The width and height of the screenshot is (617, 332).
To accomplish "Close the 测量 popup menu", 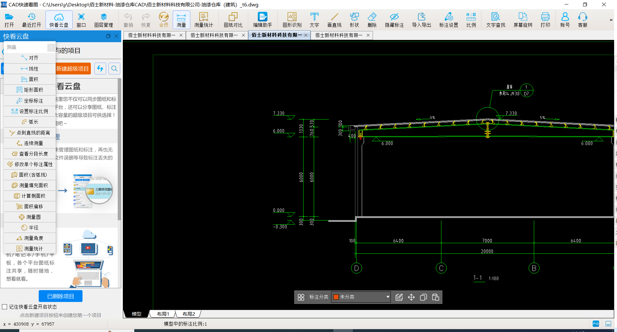I will pyautogui.click(x=51, y=47).
